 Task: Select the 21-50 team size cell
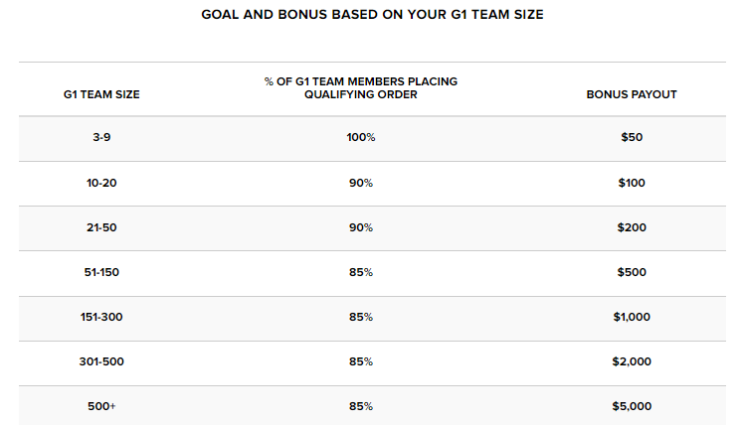(101, 227)
